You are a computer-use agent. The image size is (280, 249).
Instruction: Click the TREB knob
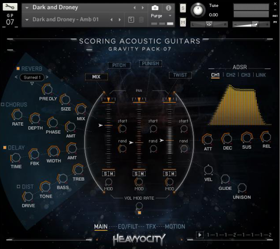(x=78, y=169)
